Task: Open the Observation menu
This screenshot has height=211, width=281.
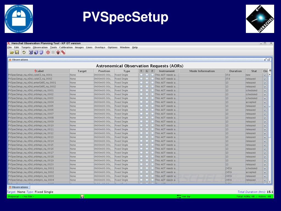Action: 40,48
